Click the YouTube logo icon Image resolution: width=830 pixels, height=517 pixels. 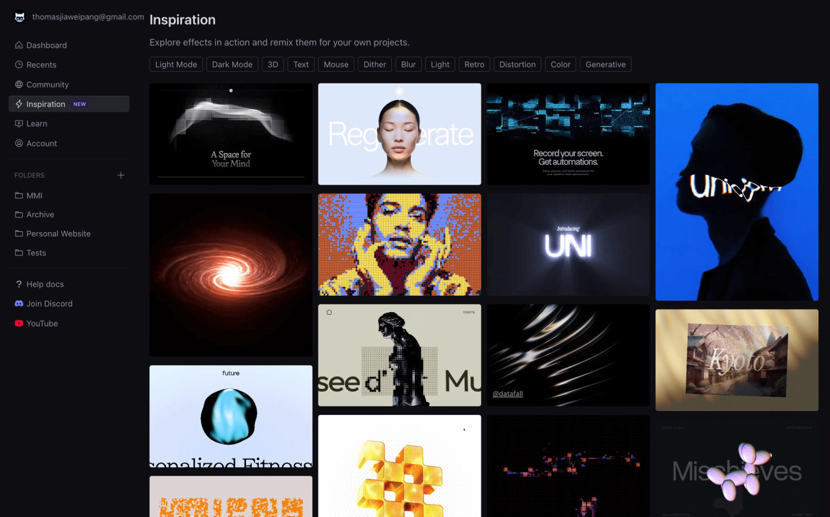click(19, 323)
